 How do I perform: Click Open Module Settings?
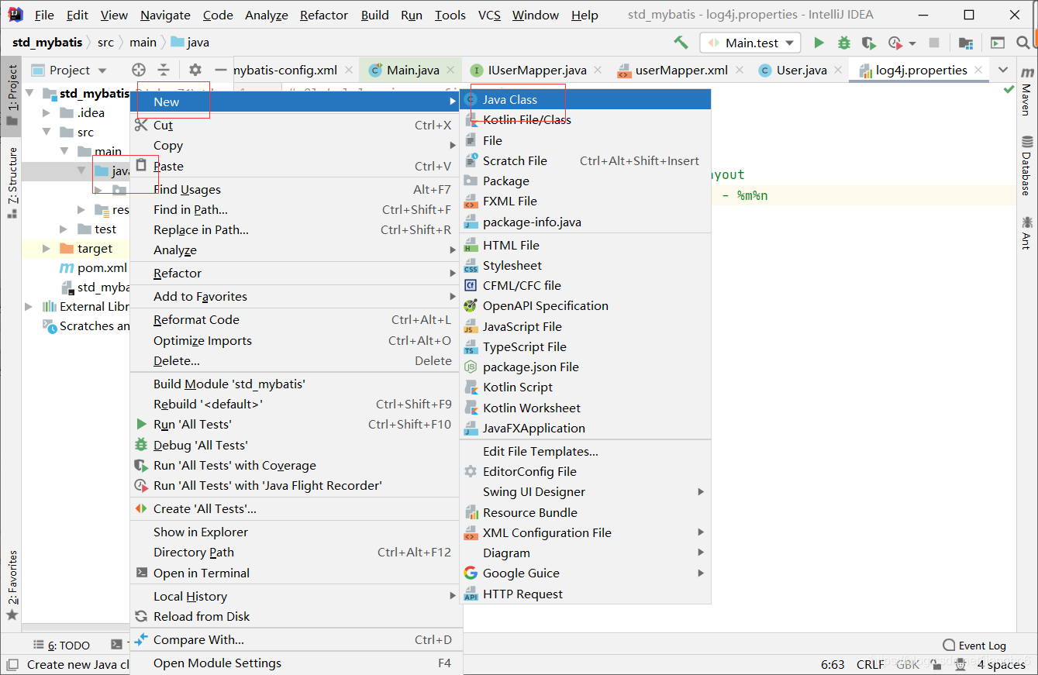click(x=295, y=663)
